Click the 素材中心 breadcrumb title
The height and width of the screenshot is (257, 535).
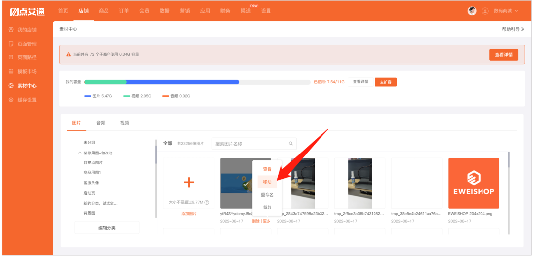tap(68, 29)
